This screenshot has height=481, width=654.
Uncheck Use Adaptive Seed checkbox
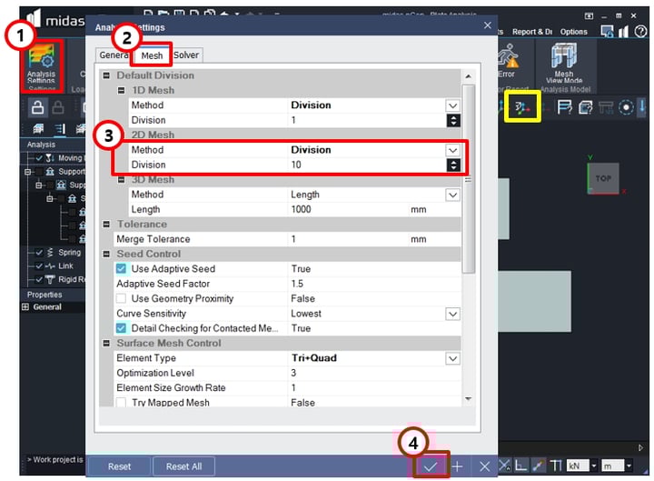coord(121,268)
